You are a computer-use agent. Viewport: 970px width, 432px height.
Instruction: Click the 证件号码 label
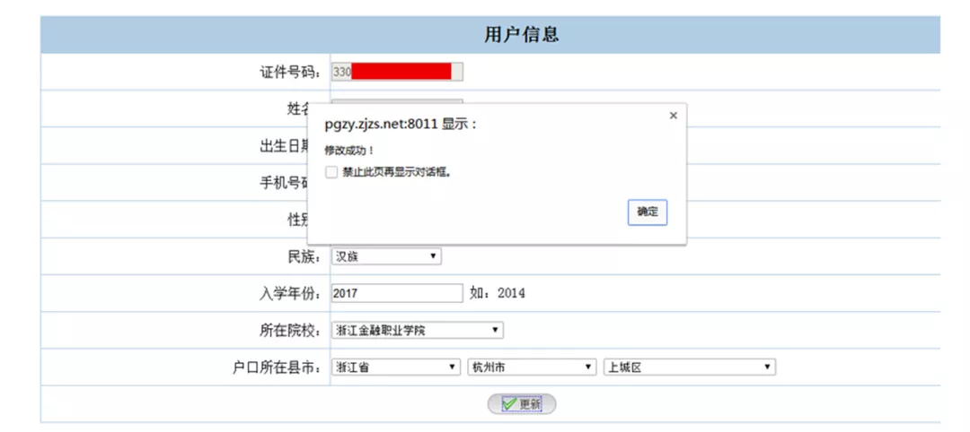(291, 73)
